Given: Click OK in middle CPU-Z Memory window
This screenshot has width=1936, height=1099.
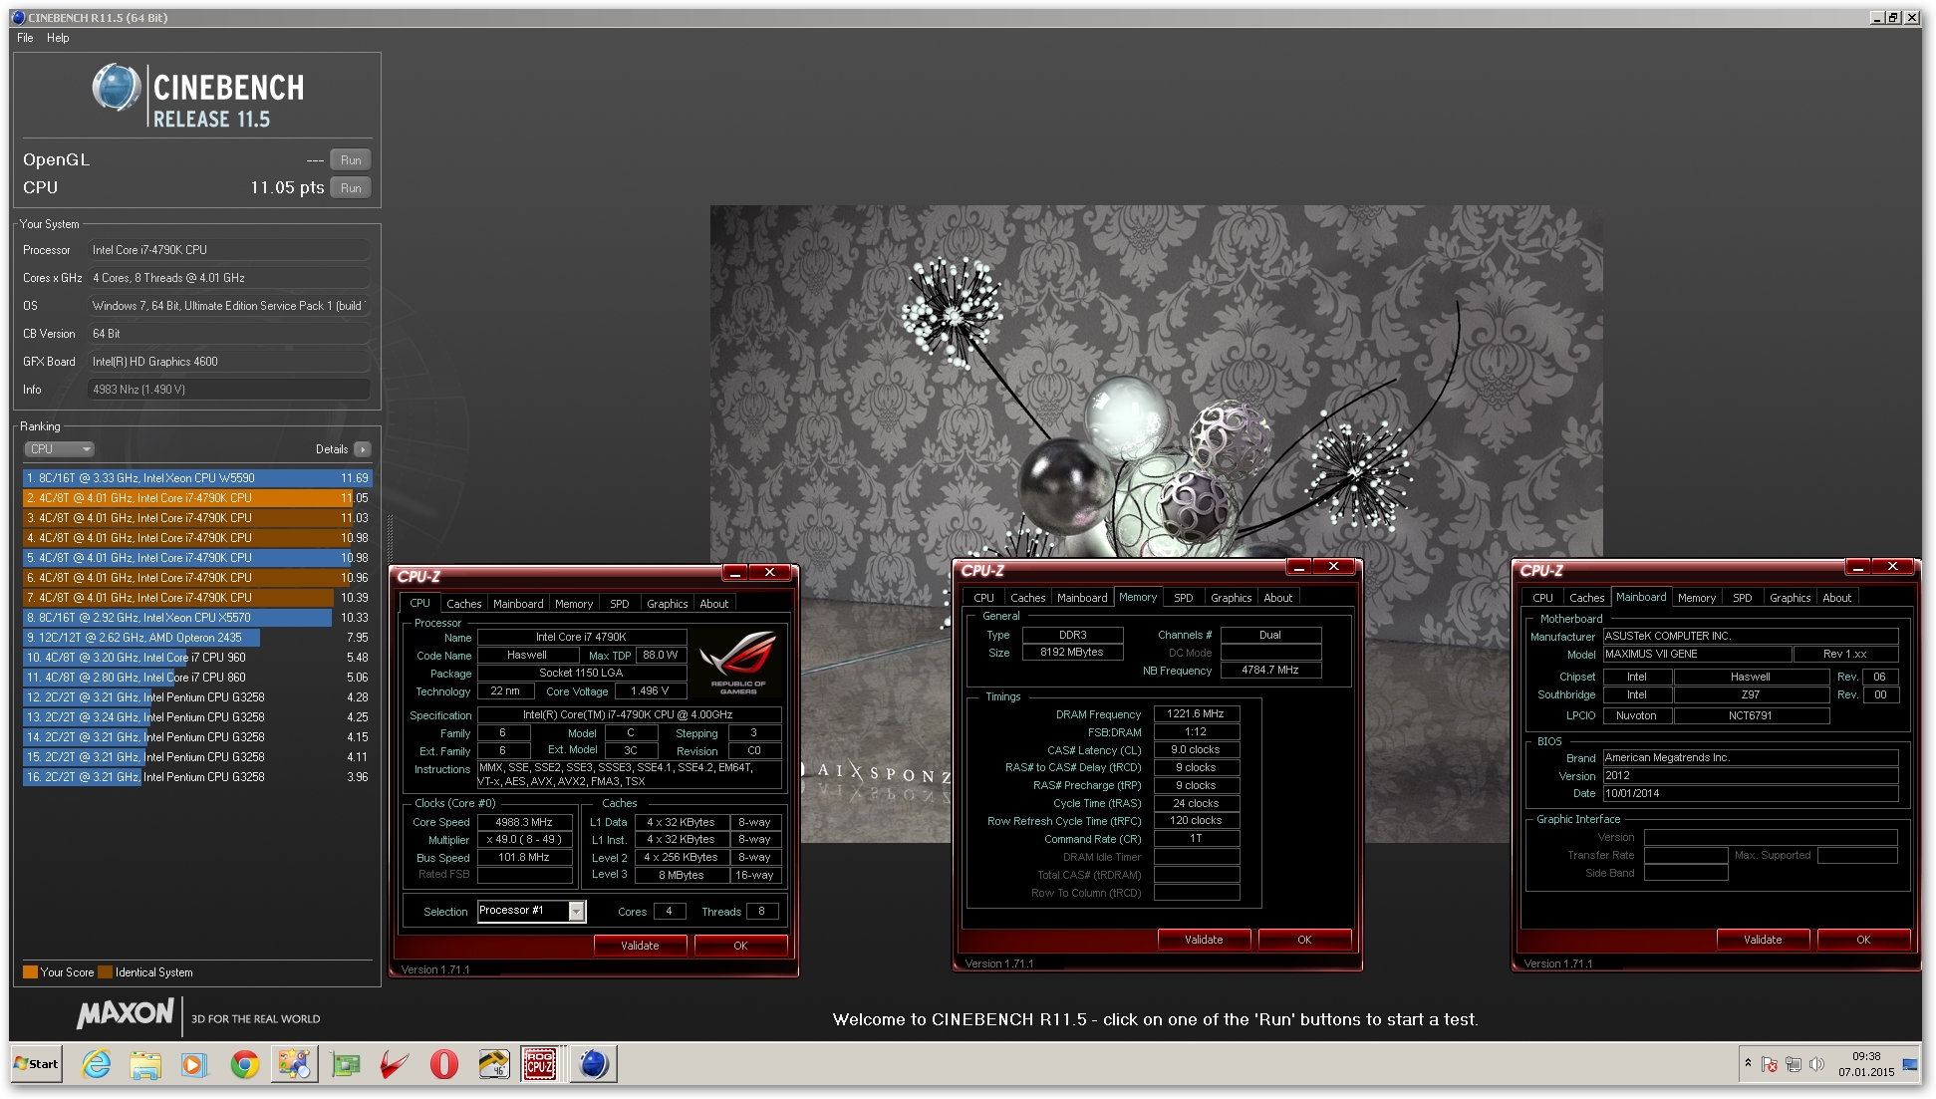Looking at the screenshot, I should click(x=1304, y=940).
